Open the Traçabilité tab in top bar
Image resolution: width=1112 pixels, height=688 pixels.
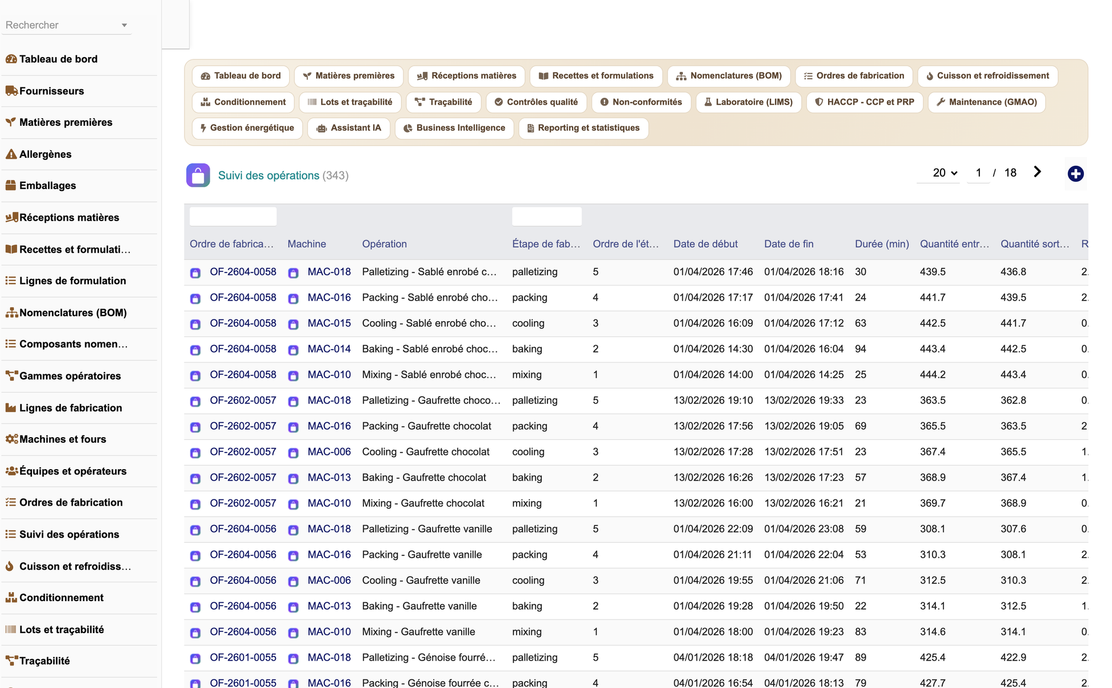pos(443,102)
